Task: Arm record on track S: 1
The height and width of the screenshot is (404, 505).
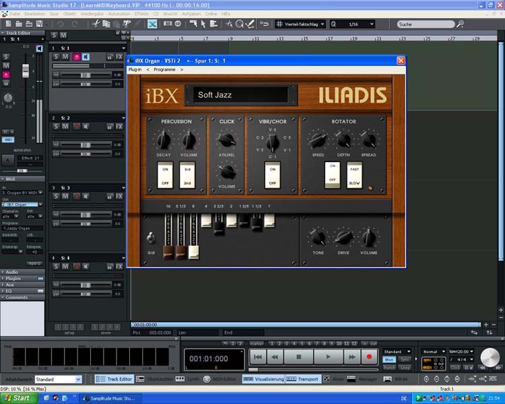Action: (77, 57)
